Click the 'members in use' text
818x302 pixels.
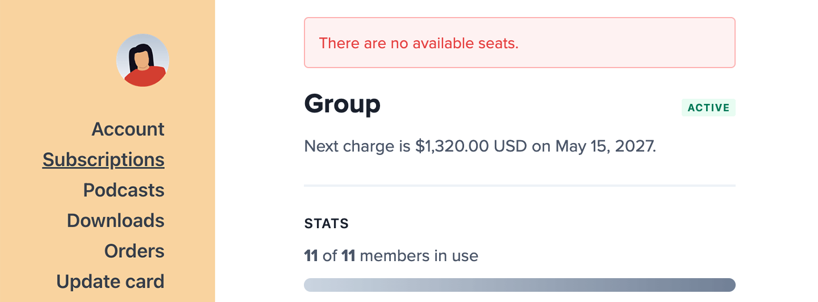[x=419, y=256]
